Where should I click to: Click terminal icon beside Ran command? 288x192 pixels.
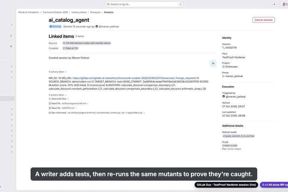coord(50,113)
